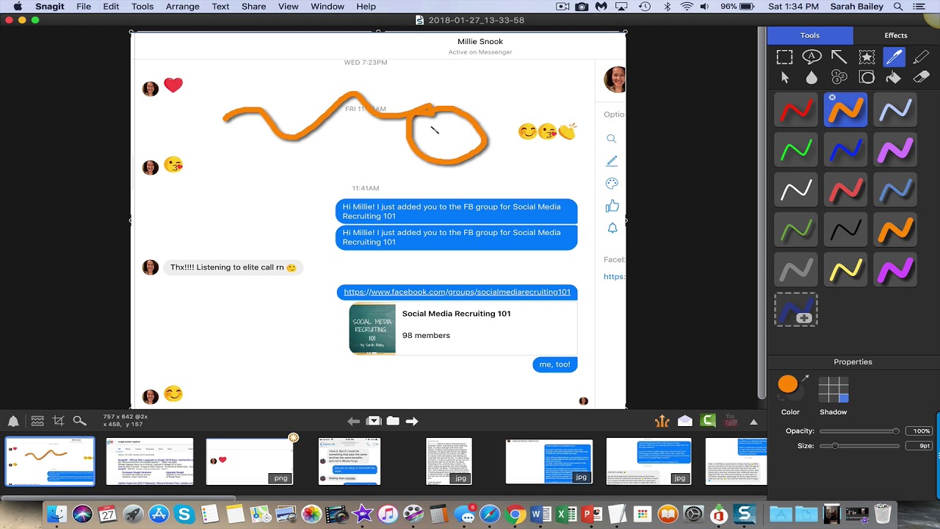940x529 pixels.
Task: Click the Opacity percentage field
Action: (x=919, y=431)
